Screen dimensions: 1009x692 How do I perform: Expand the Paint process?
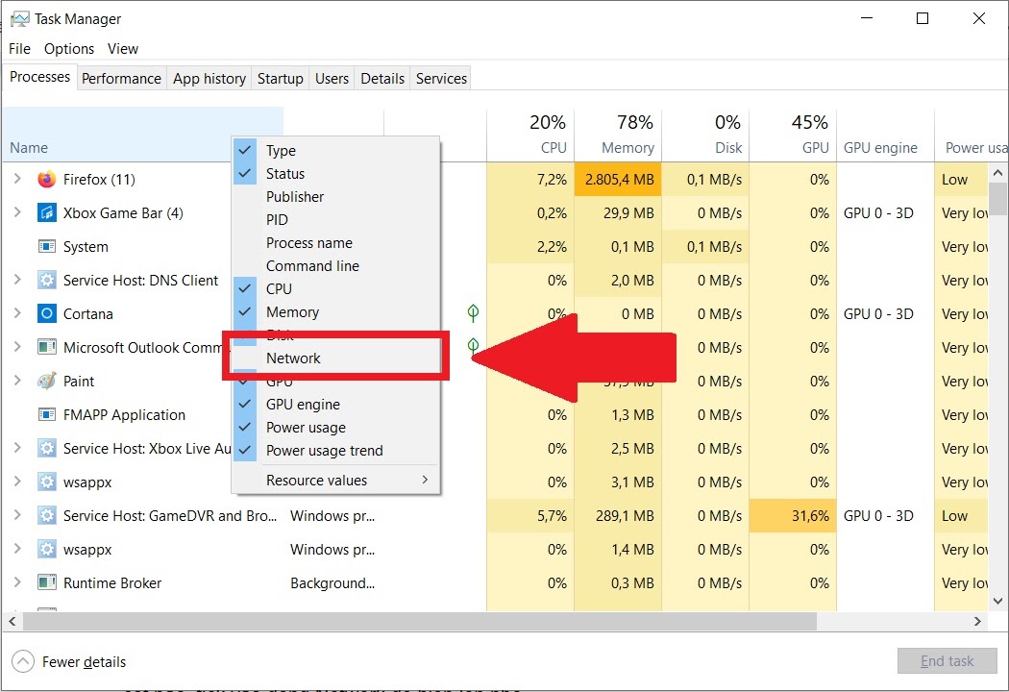click(17, 382)
